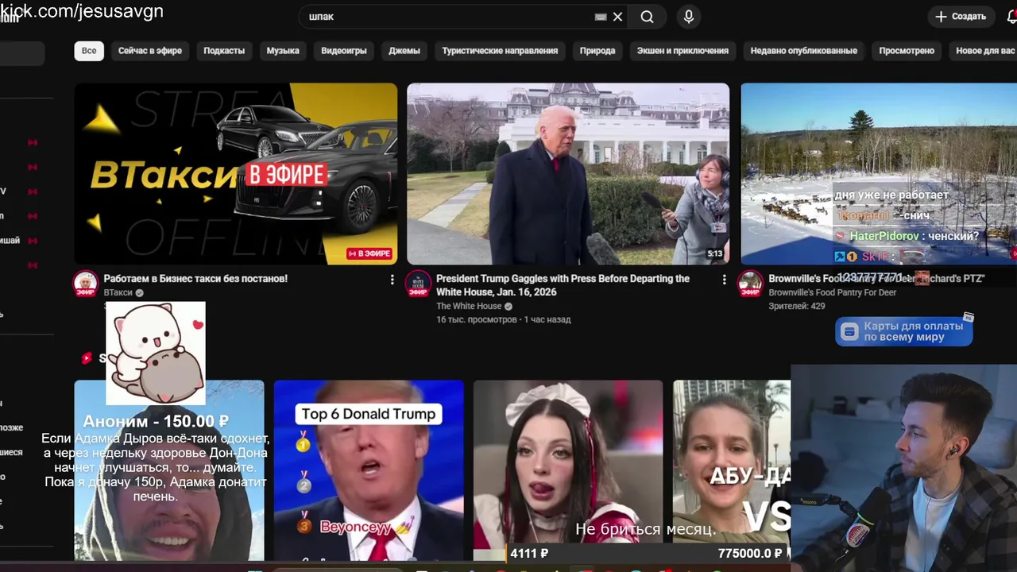Open the on-screen keyboard icon in search box
Screen dimensions: 1017x572
coord(601,17)
